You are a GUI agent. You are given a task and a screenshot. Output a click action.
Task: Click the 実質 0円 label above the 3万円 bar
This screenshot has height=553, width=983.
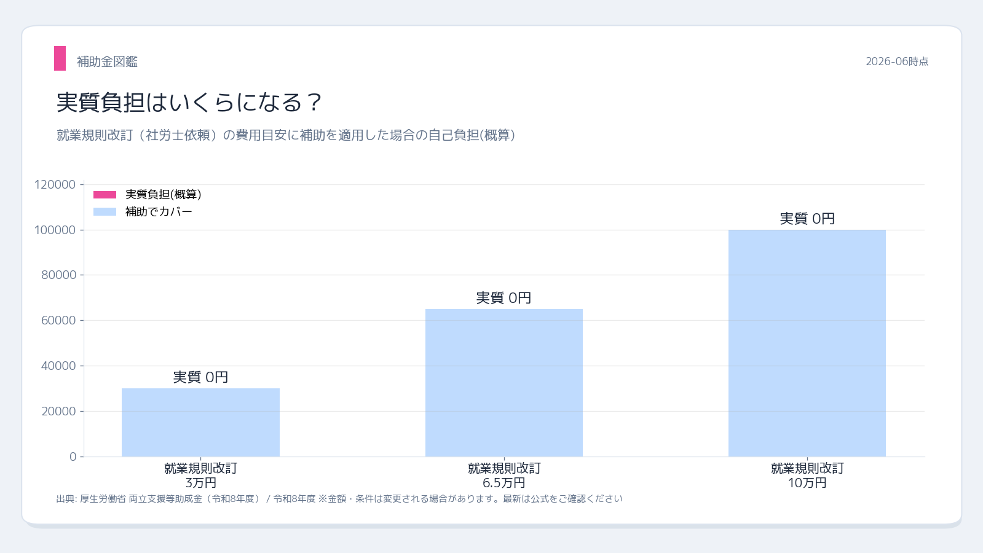pyautogui.click(x=200, y=377)
